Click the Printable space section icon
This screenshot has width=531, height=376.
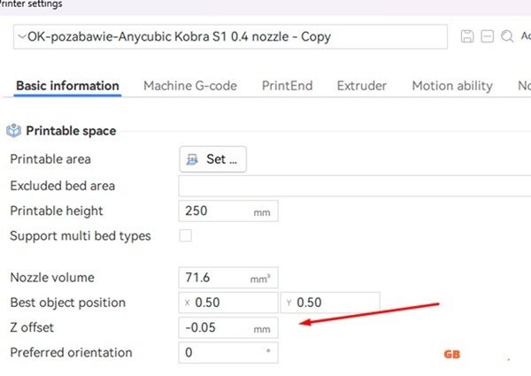click(13, 131)
